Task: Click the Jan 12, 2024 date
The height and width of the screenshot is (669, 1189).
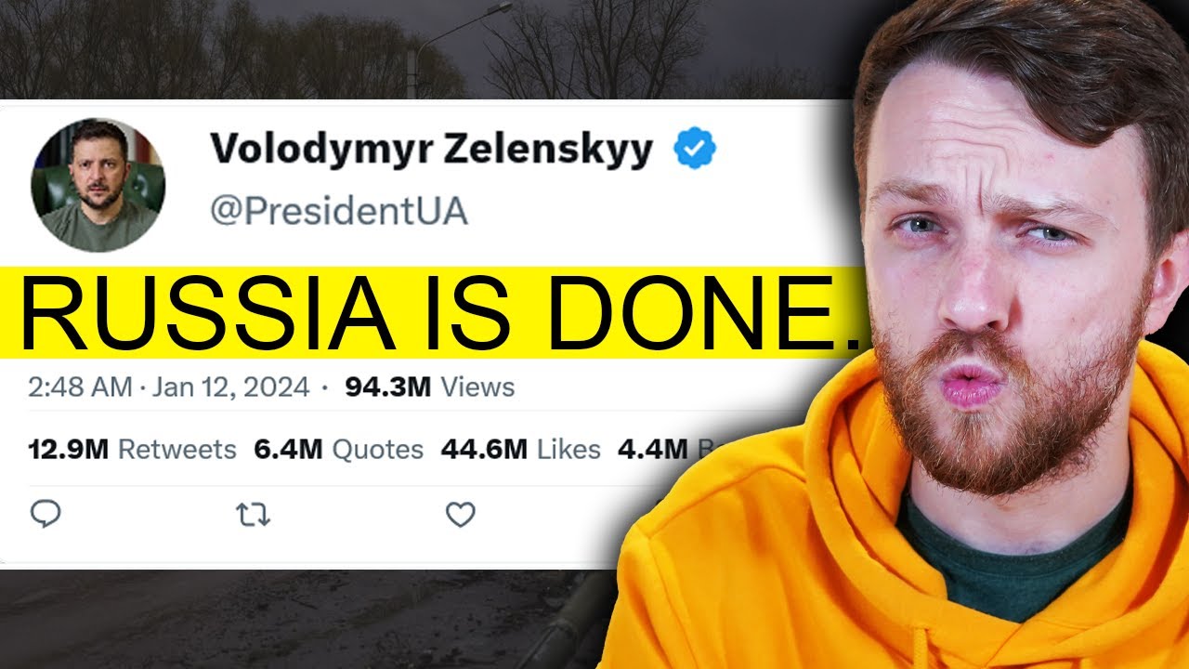Action: tap(229, 387)
